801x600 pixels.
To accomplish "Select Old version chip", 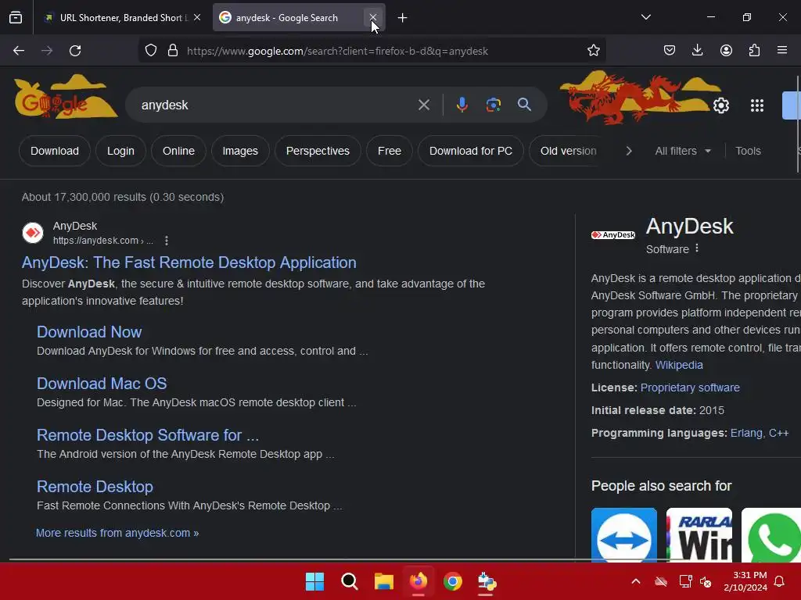I will click(x=568, y=151).
